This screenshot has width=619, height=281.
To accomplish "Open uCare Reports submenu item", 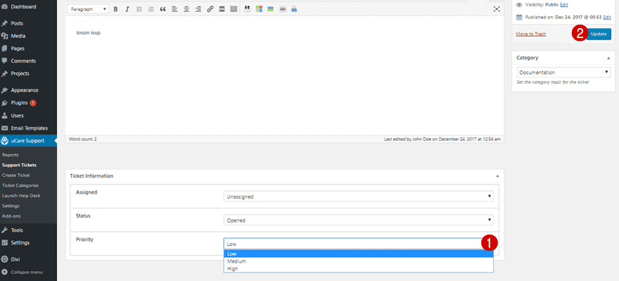I will coord(11,155).
